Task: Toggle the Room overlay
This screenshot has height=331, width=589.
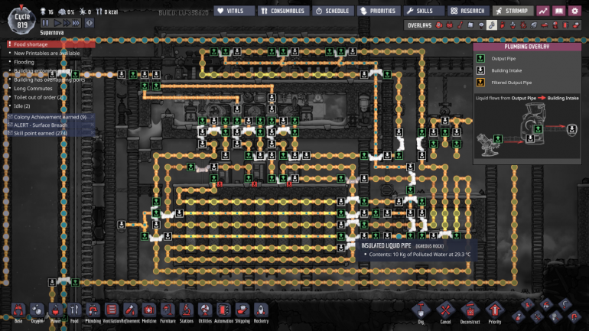Action: (x=545, y=25)
